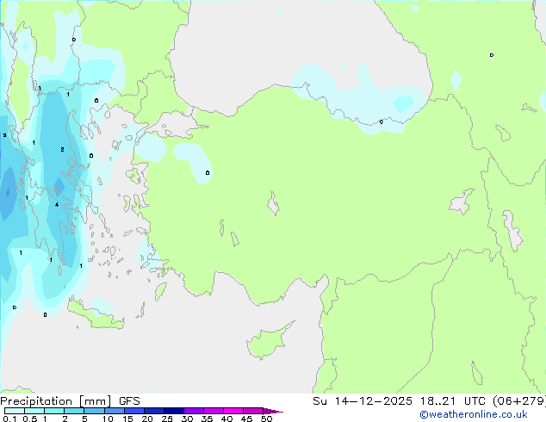The height and width of the screenshot is (422, 546).
Task: Click the 'Precipitation [mm] GFS' title text
Action: [x=70, y=401]
